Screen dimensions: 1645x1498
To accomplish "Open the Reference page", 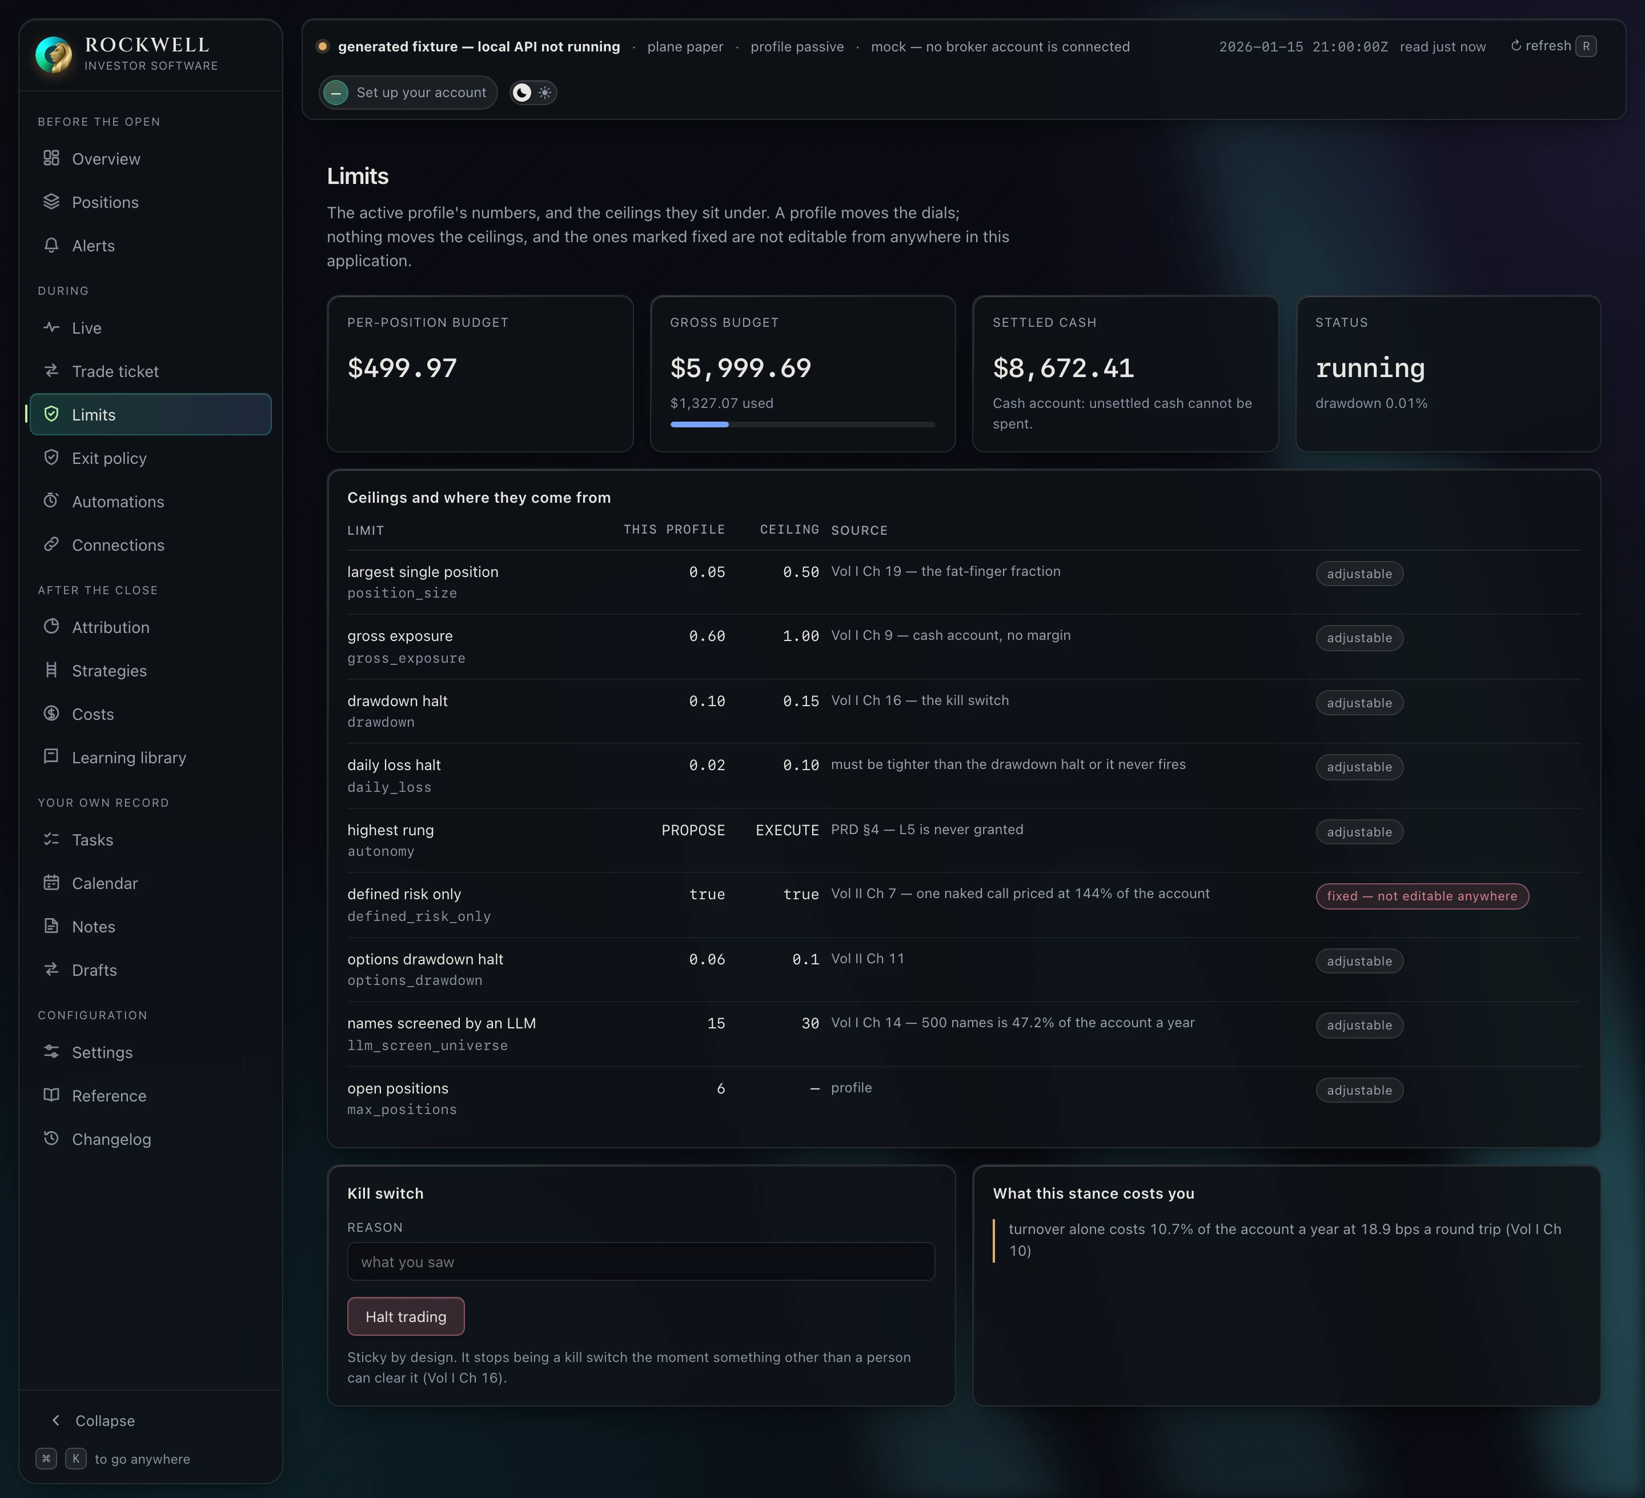I will pyautogui.click(x=151, y=1096).
